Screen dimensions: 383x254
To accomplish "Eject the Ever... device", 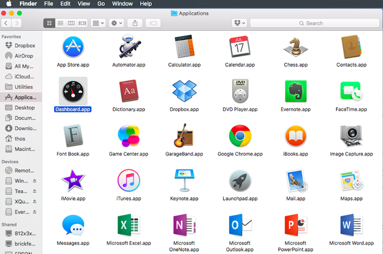I will pos(34,212).
